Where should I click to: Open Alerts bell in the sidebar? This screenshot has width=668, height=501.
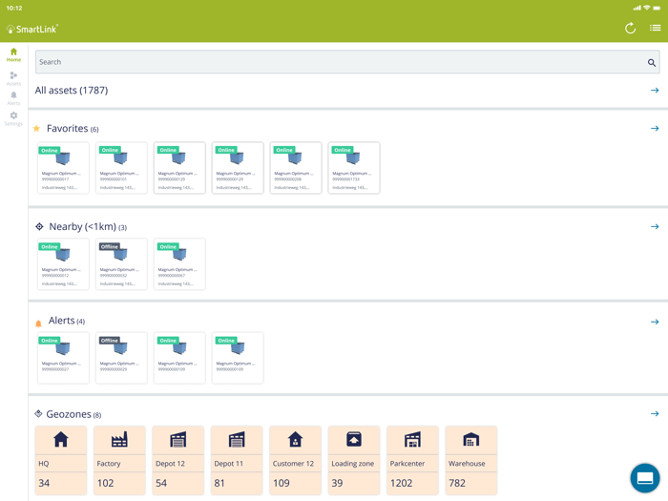pos(13,98)
